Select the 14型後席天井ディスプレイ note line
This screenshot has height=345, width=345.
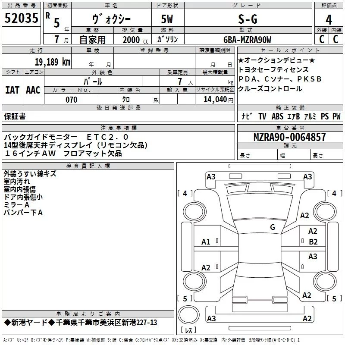[76, 145]
